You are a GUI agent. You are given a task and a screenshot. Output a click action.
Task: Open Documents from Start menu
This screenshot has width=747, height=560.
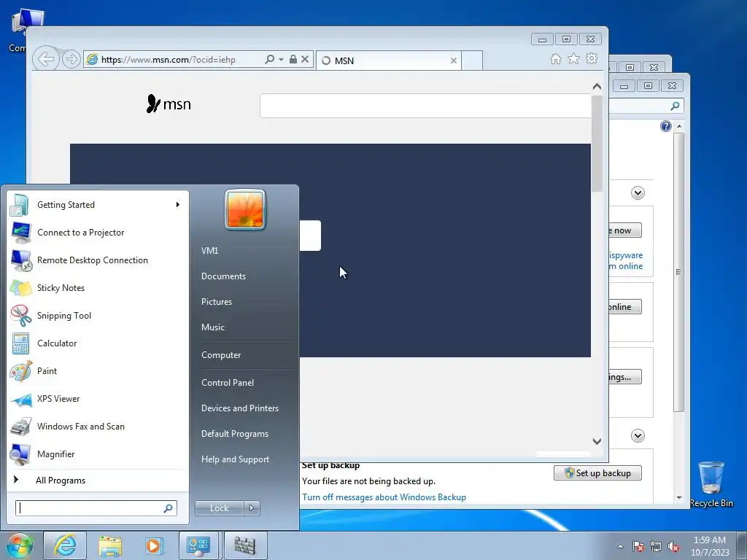223,276
